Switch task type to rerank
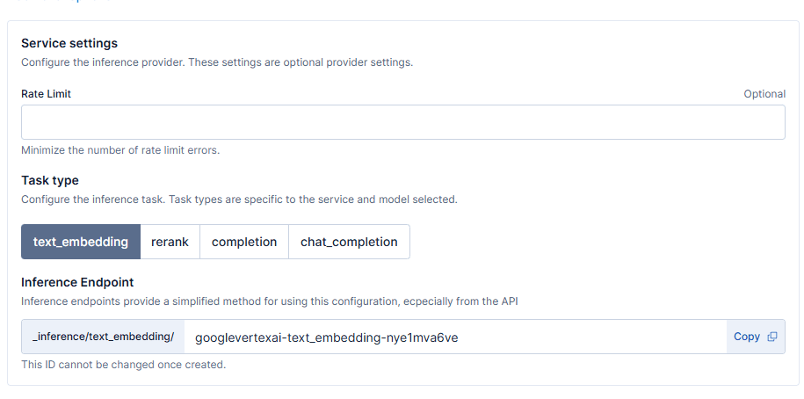Viewport: 804px width, 399px height. coord(170,242)
